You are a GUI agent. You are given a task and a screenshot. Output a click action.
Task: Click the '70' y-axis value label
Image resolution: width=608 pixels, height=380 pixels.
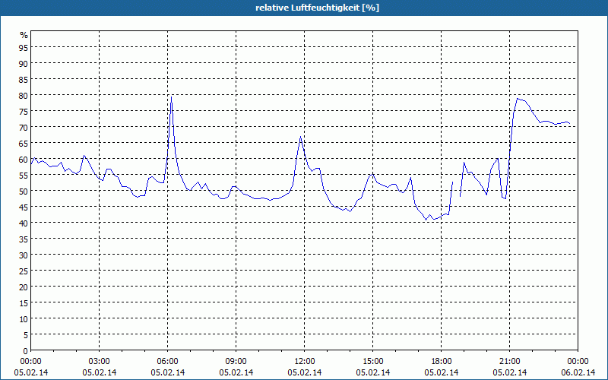coord(24,128)
